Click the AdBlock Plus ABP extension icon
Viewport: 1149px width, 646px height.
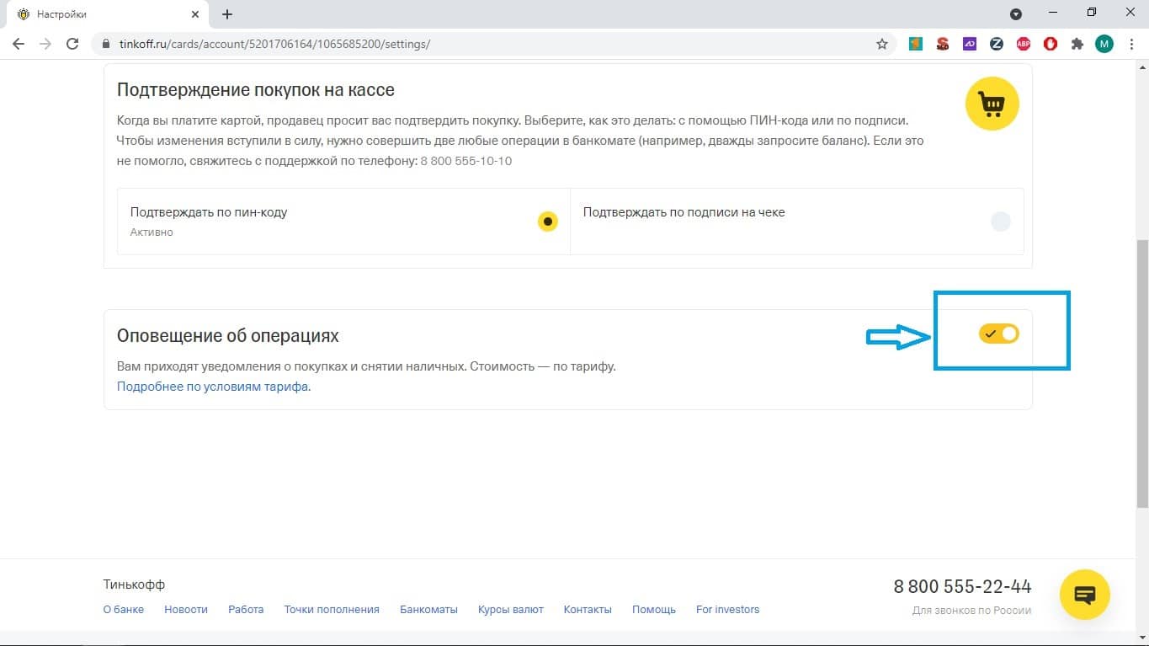pyautogui.click(x=1023, y=44)
